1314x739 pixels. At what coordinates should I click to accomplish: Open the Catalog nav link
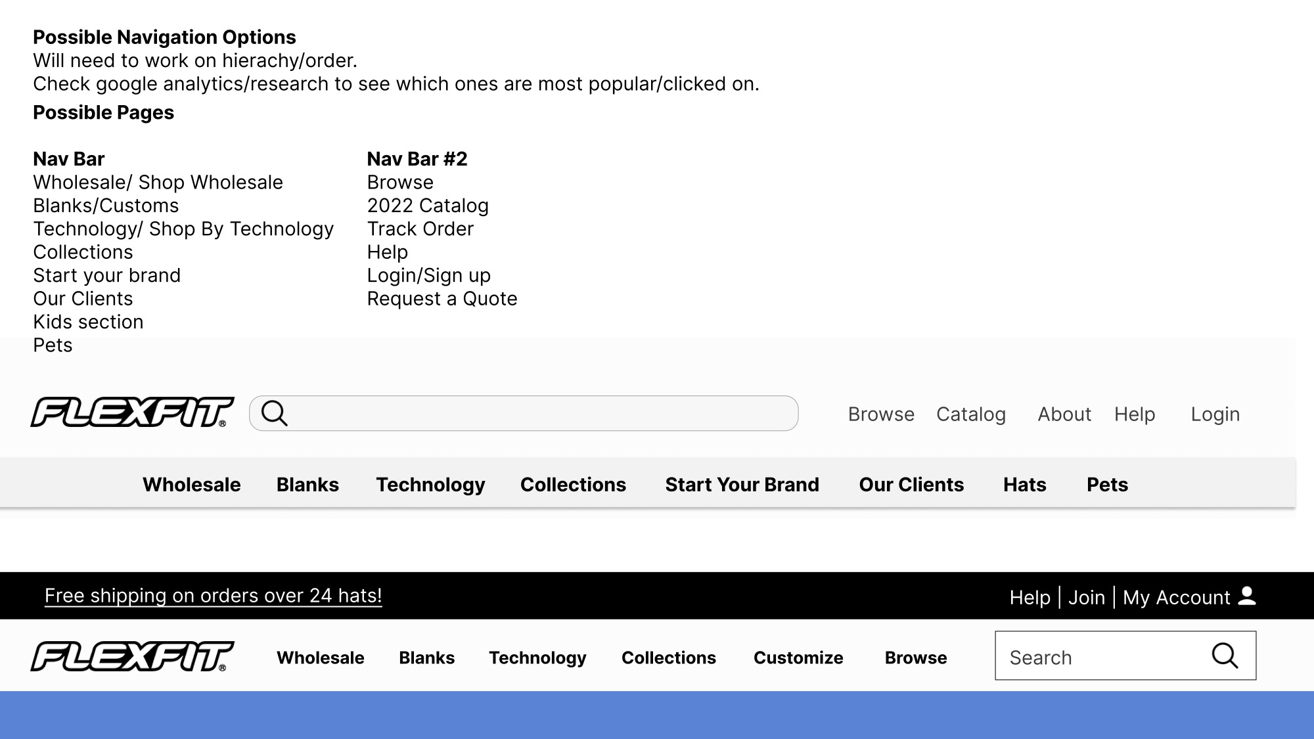click(x=970, y=414)
